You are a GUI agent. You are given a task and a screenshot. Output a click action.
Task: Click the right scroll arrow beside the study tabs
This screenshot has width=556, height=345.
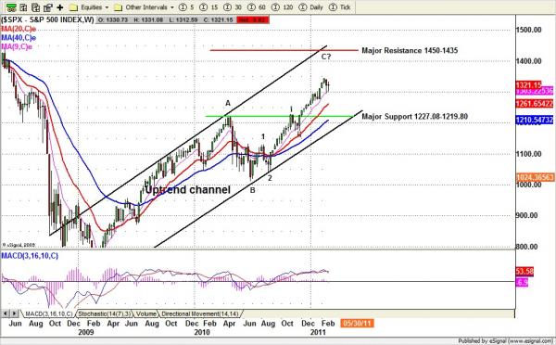(14, 313)
